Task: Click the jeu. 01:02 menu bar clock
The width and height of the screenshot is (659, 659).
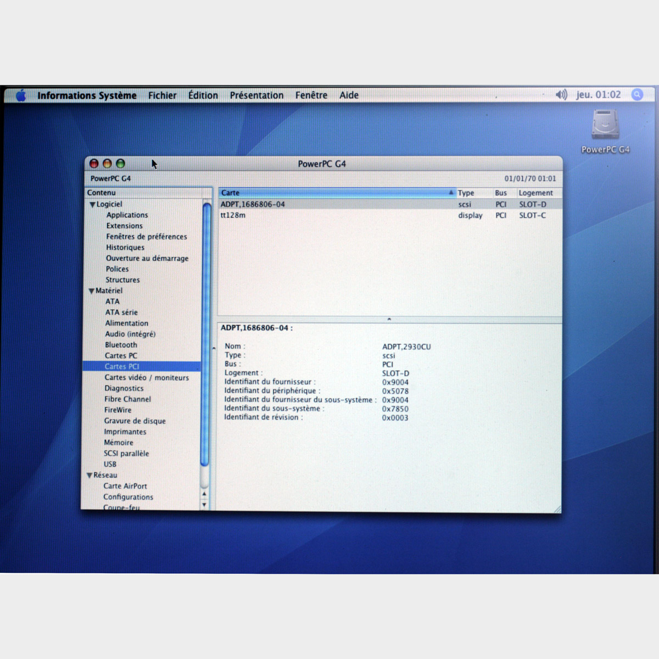Action: (599, 94)
